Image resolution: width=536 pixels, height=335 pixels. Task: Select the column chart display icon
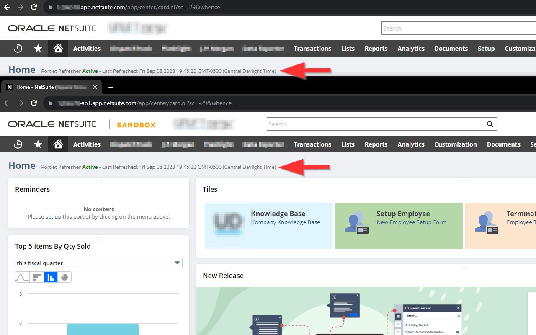pos(50,276)
